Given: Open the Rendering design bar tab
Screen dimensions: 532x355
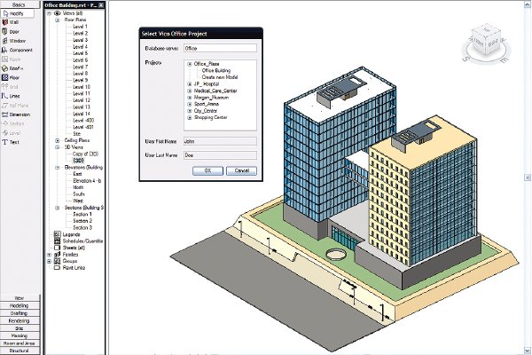Looking at the screenshot, I should coord(20,320).
